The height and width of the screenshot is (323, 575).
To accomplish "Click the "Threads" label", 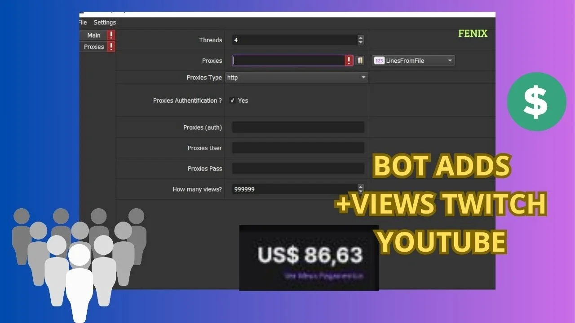I will tap(211, 40).
